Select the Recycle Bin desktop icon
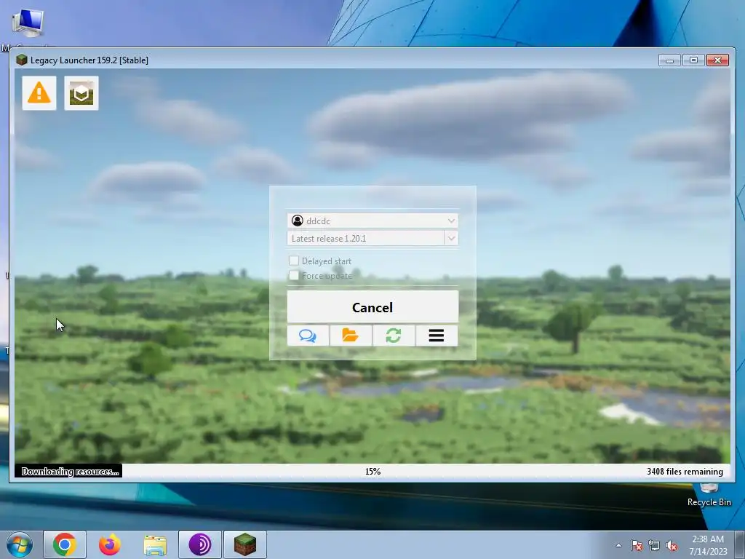745x559 pixels. pos(709,495)
